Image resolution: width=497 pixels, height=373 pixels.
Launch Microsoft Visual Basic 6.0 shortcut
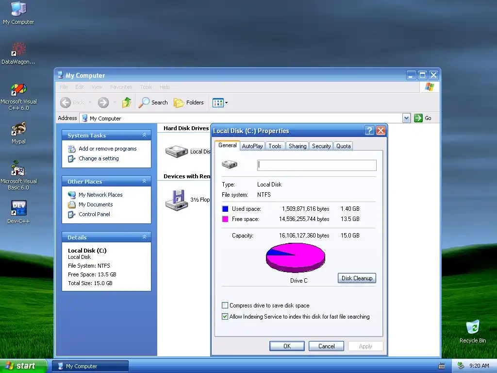18,176
